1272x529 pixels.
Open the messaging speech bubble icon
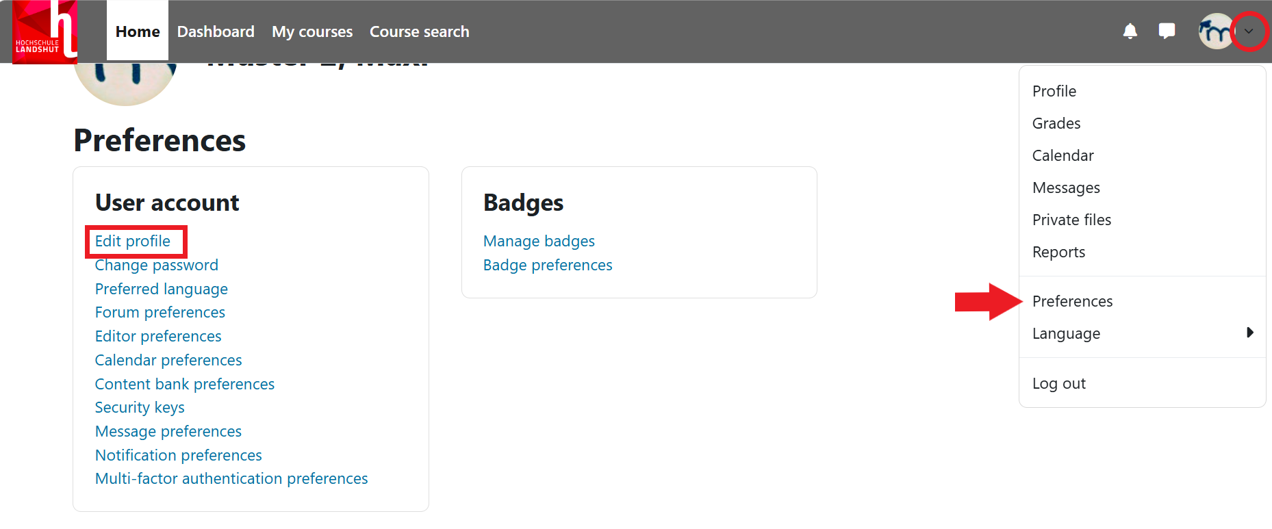[x=1167, y=31]
